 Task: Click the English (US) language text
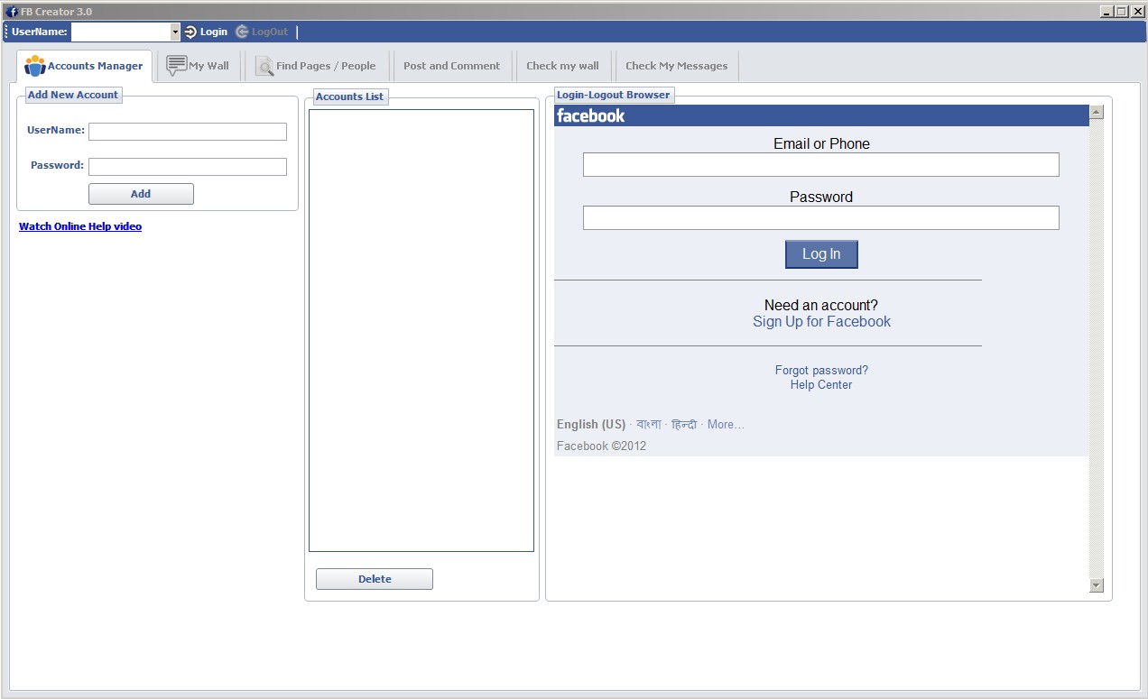click(x=591, y=425)
